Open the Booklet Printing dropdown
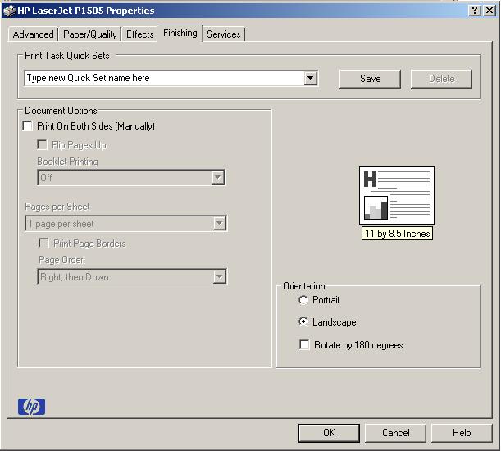This screenshot has height=451, width=501. (x=217, y=177)
